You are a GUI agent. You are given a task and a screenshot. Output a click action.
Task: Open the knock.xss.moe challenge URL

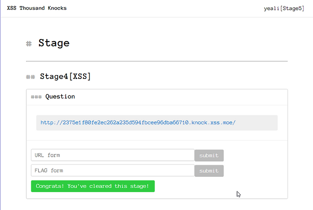(x=138, y=122)
